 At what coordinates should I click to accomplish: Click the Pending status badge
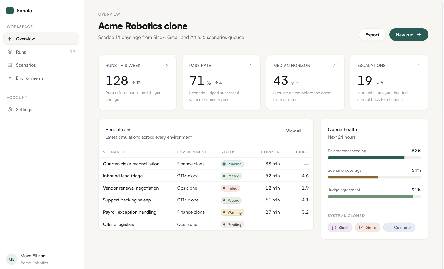(x=232, y=225)
